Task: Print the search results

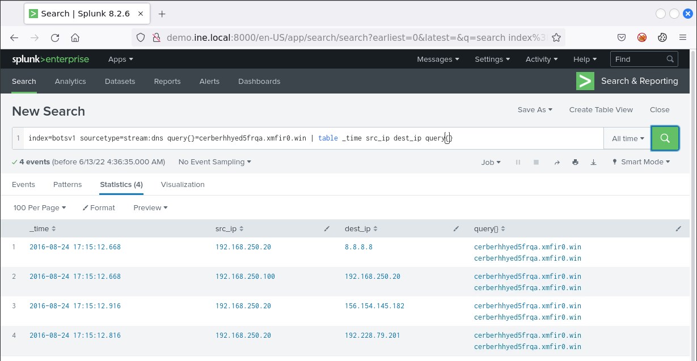Action: (575, 162)
